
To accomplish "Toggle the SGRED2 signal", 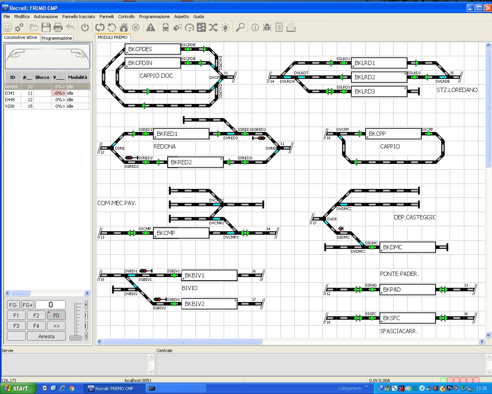I will 131,158.
